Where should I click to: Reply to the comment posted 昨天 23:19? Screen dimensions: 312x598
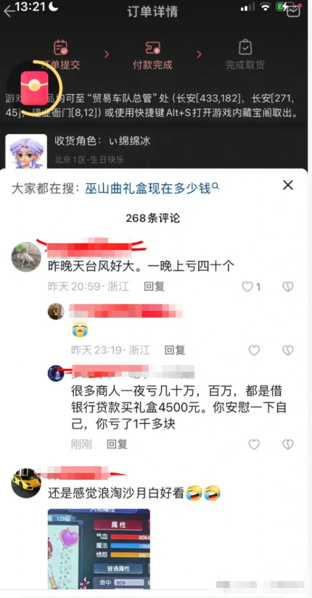174,350
